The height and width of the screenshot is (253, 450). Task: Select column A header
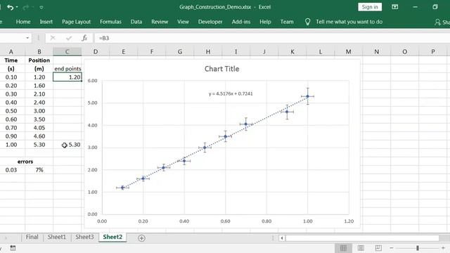coord(11,51)
